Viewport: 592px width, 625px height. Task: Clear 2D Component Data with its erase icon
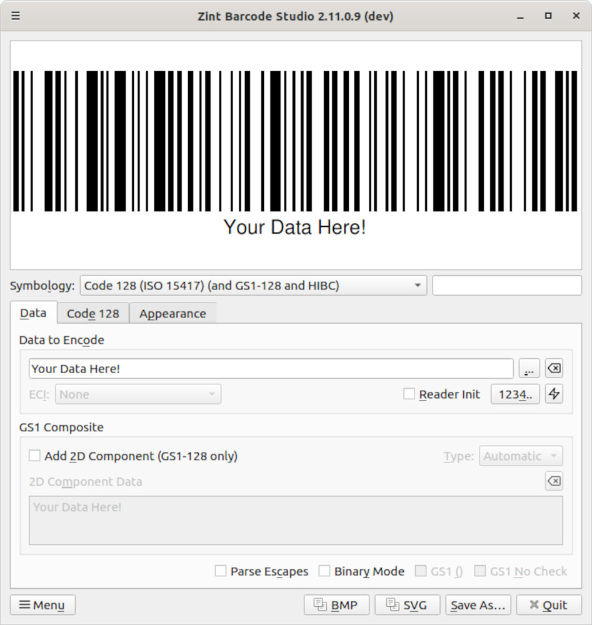553,481
